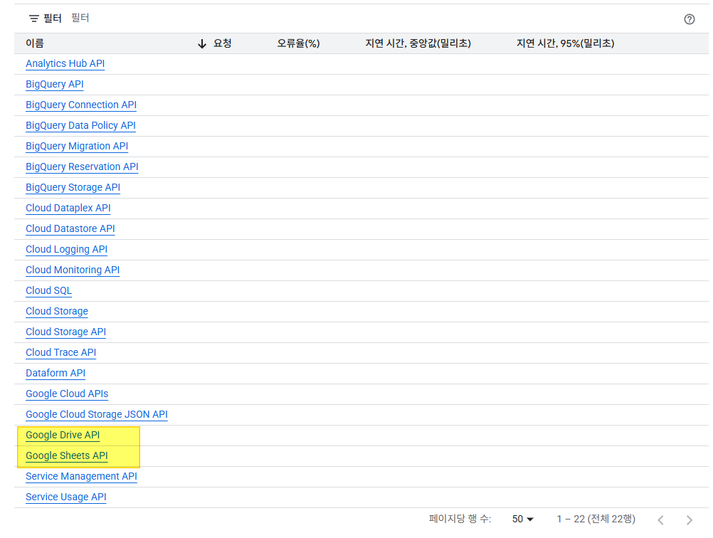Open Service Usage API link
The height and width of the screenshot is (538, 713).
[x=66, y=497]
